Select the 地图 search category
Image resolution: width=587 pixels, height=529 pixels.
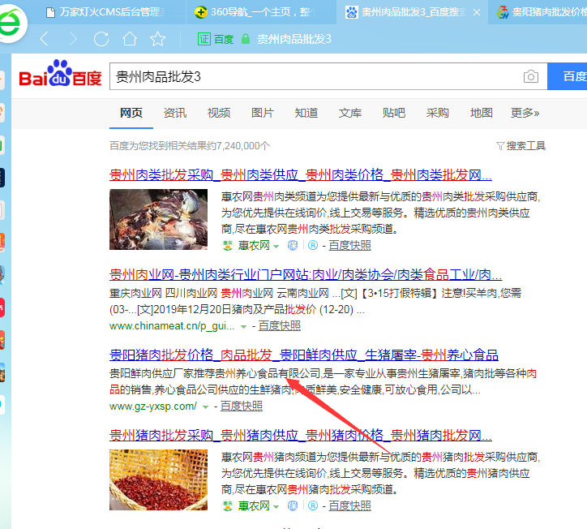[481, 113]
